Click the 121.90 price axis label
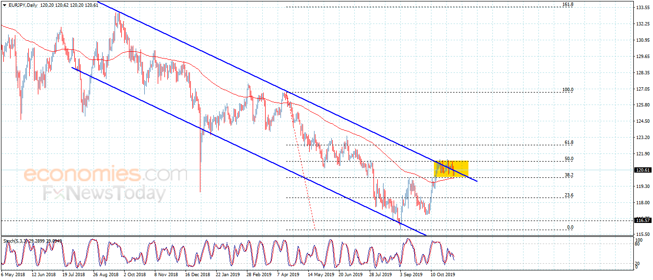 642,154
